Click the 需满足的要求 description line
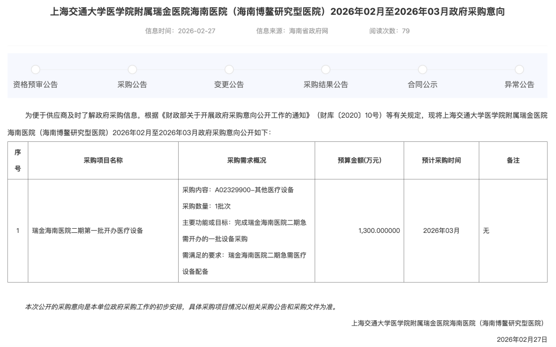The height and width of the screenshot is (347, 556). [245, 263]
